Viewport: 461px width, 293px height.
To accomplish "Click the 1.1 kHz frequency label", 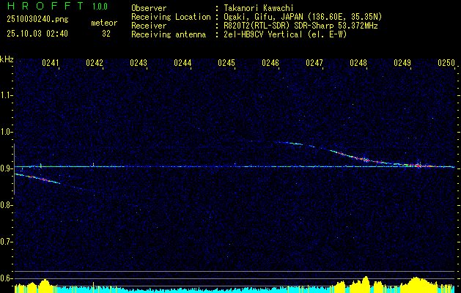I will [6, 95].
